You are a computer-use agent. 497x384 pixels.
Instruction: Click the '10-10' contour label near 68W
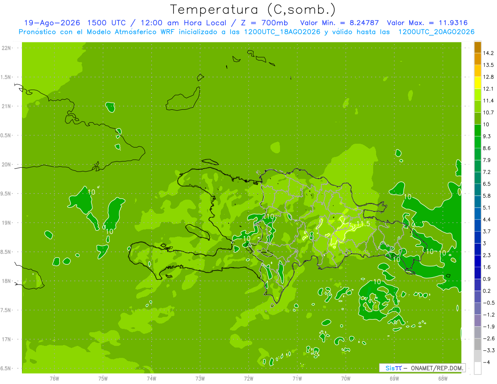click(436, 252)
